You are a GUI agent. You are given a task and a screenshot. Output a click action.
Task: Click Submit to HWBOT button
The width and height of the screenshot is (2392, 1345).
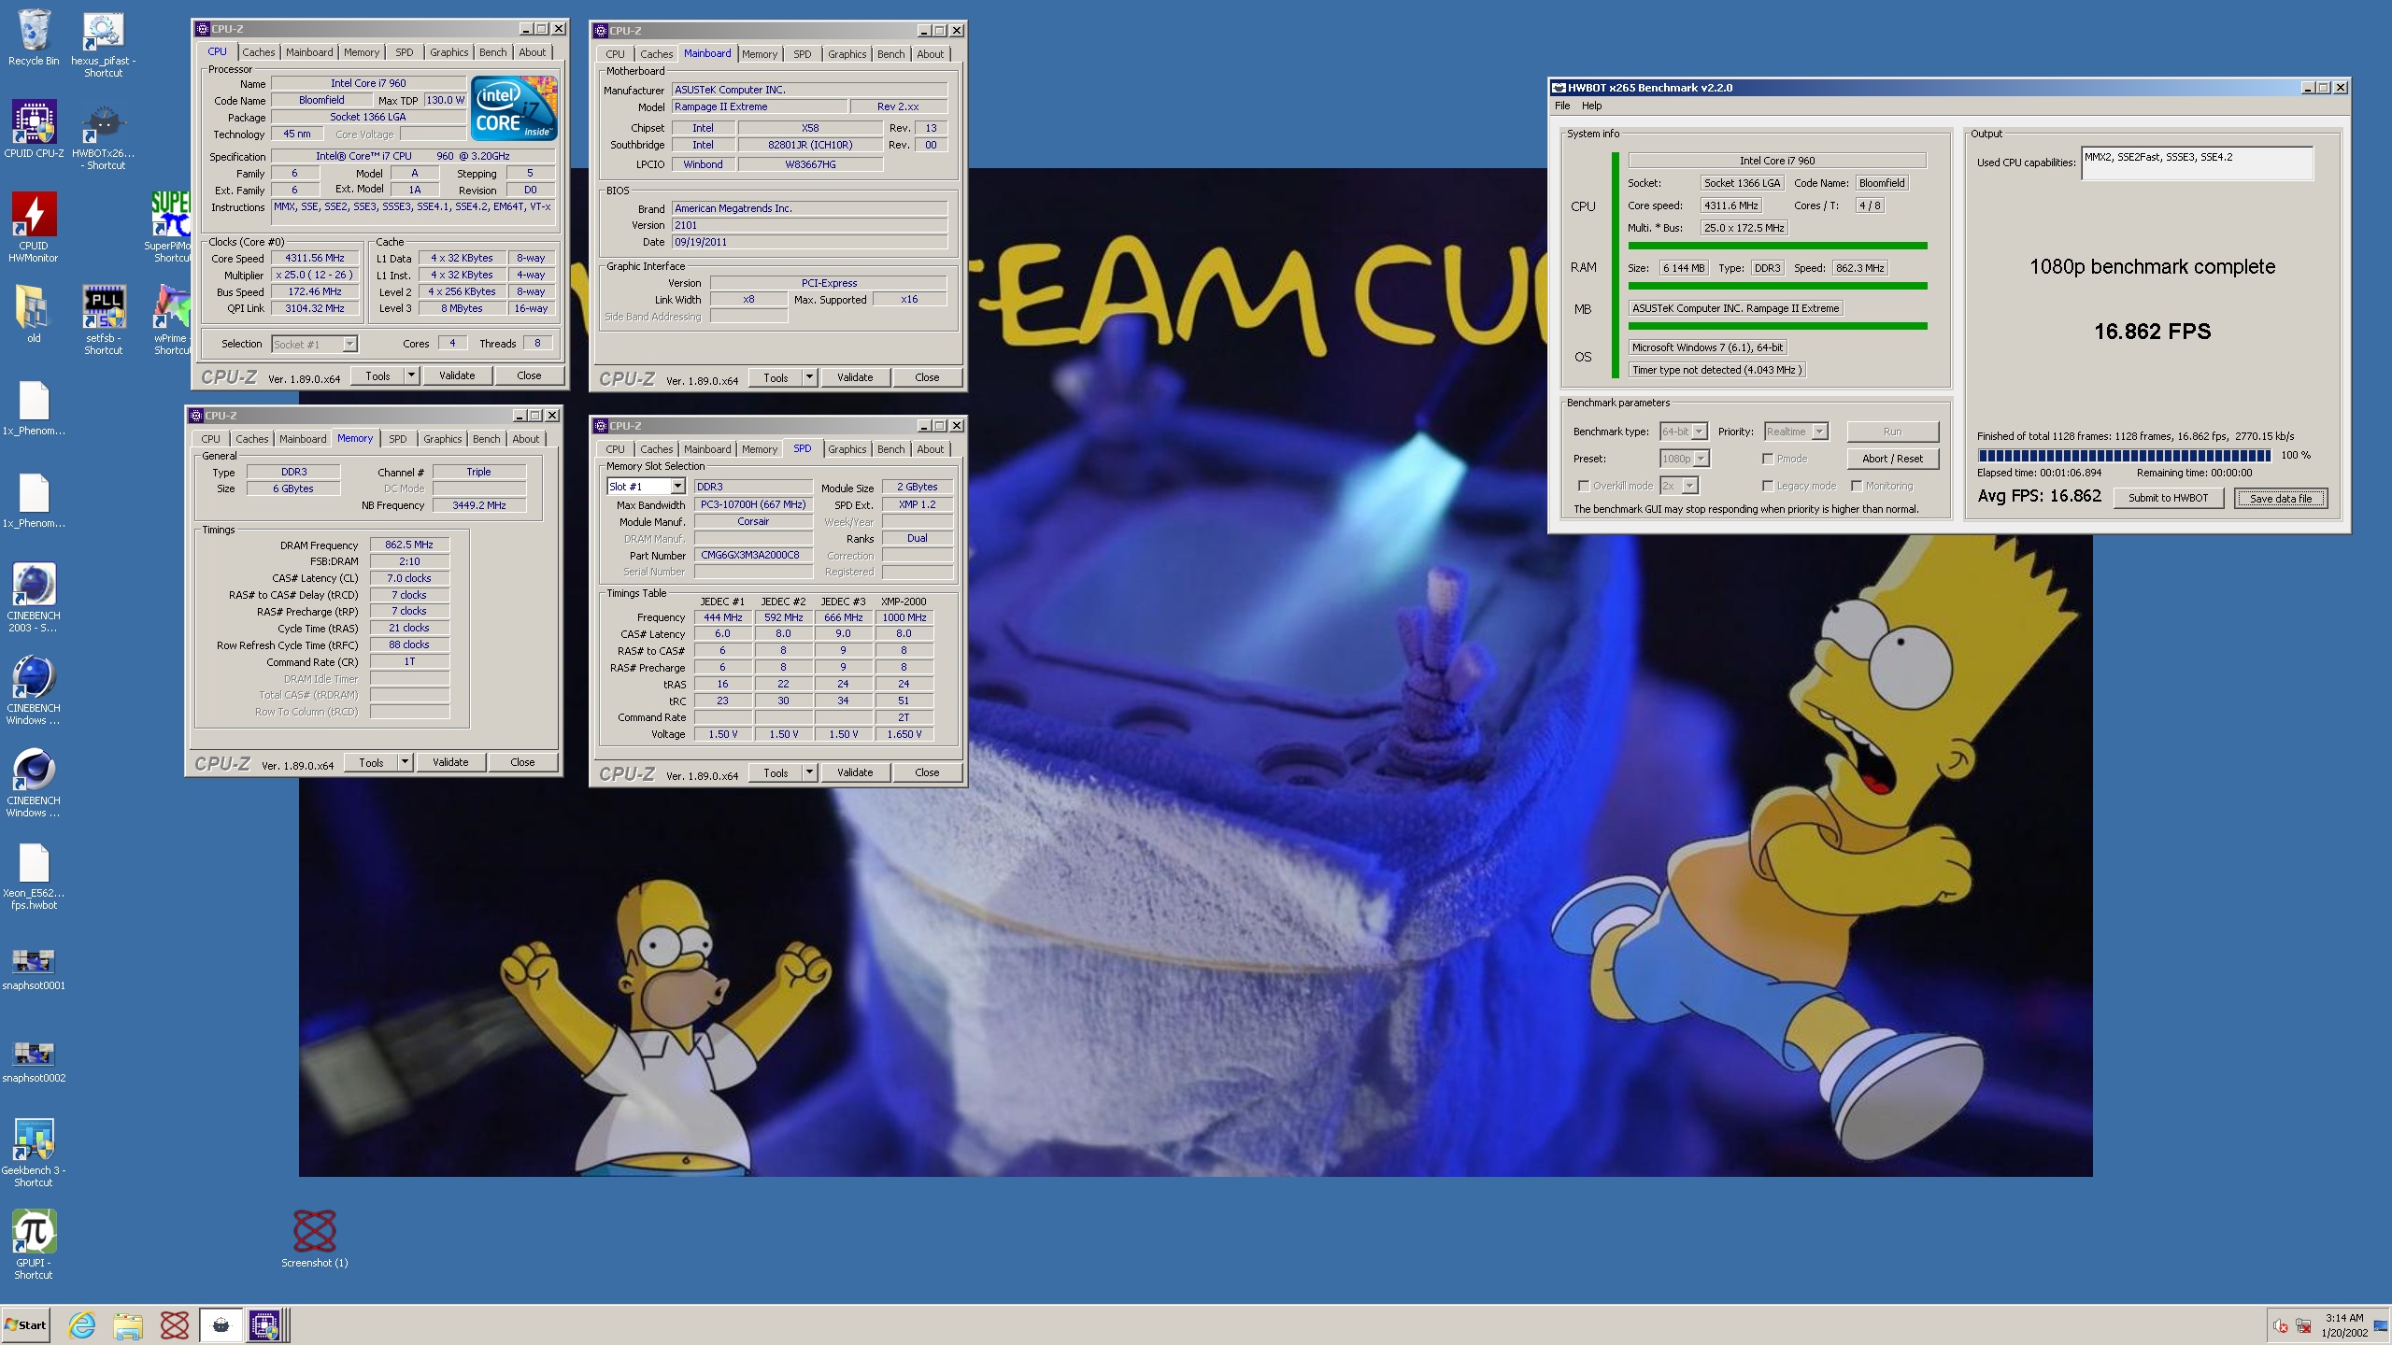2168,498
